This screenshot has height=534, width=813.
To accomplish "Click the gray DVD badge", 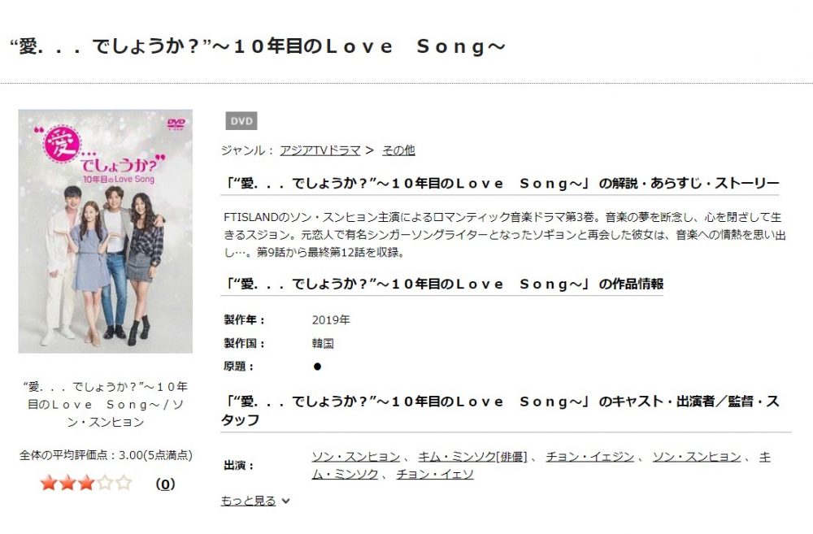I will point(241,121).
